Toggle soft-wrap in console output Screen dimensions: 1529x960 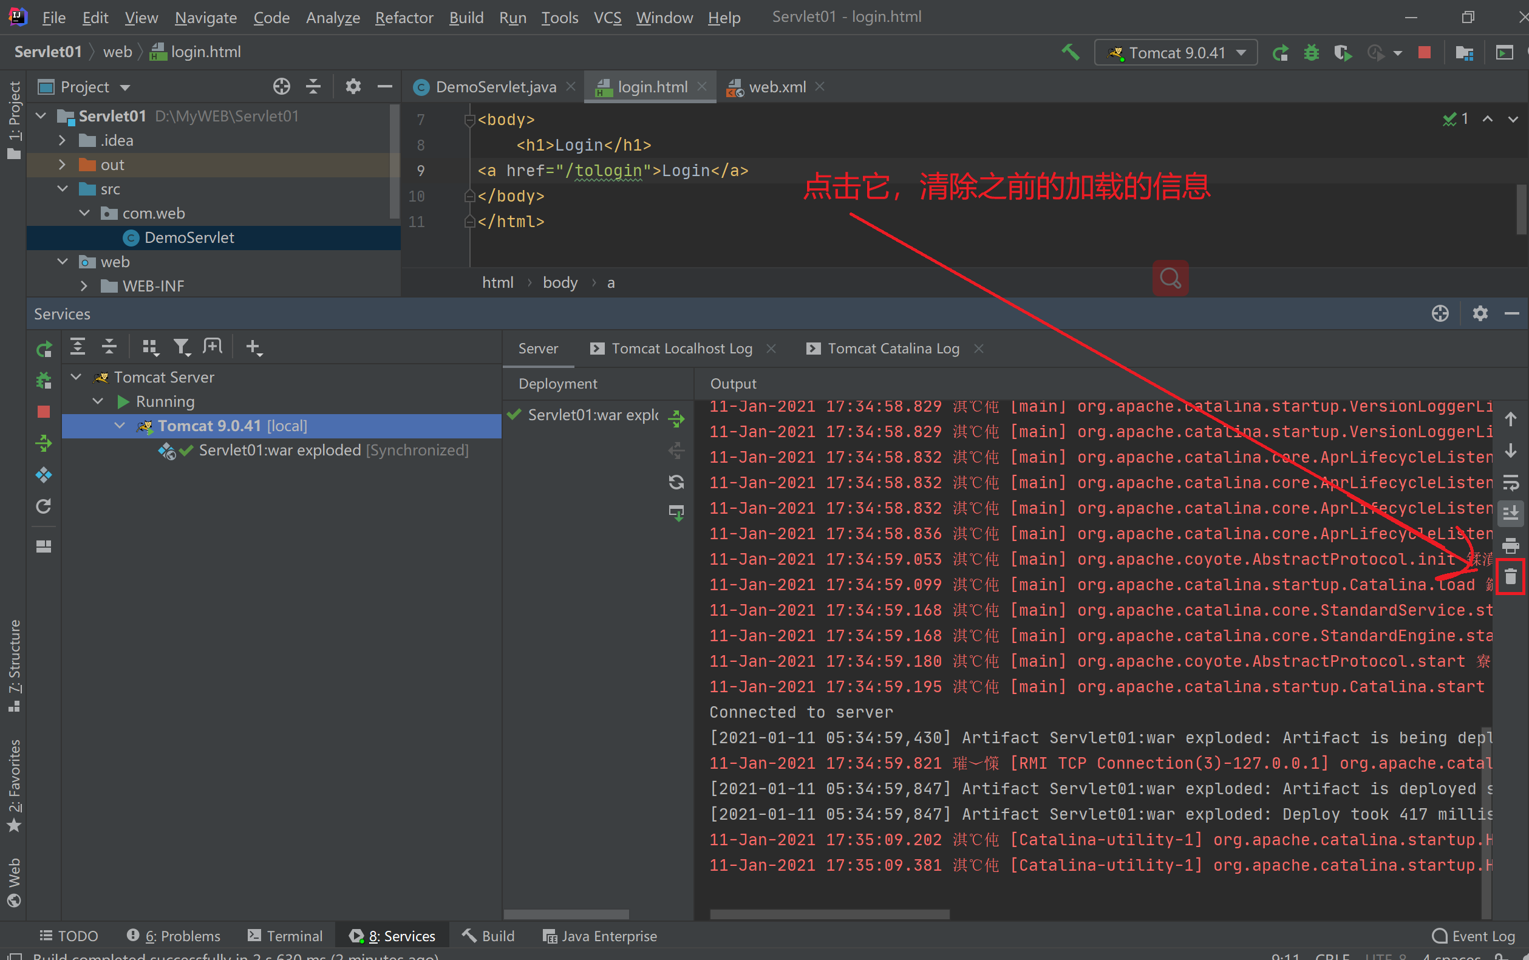point(1511,483)
